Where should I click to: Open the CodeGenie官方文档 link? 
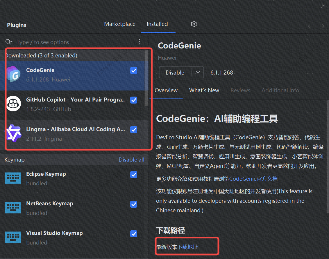click(x=253, y=179)
